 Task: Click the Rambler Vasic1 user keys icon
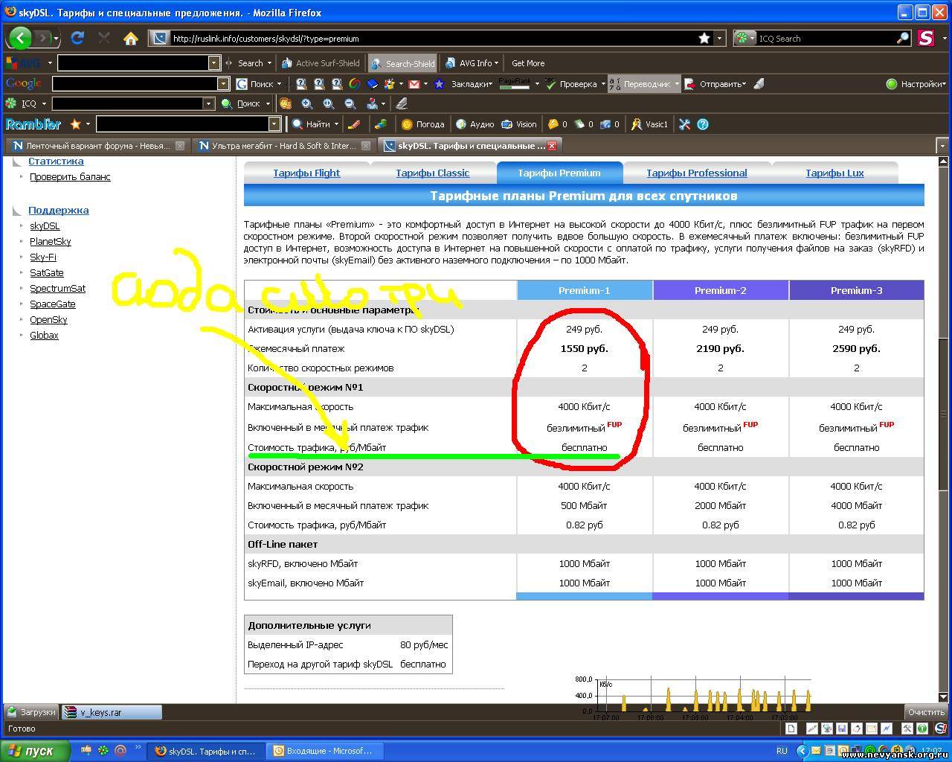649,124
